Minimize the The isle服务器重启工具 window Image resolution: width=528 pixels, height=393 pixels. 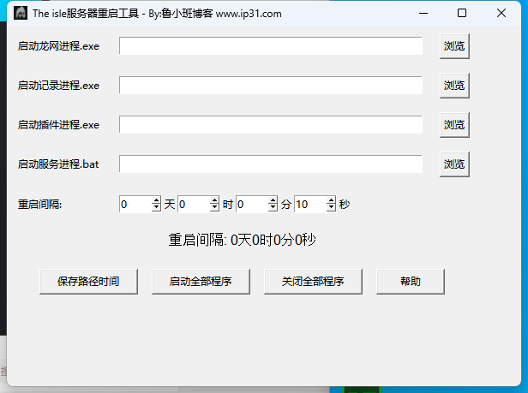point(423,14)
